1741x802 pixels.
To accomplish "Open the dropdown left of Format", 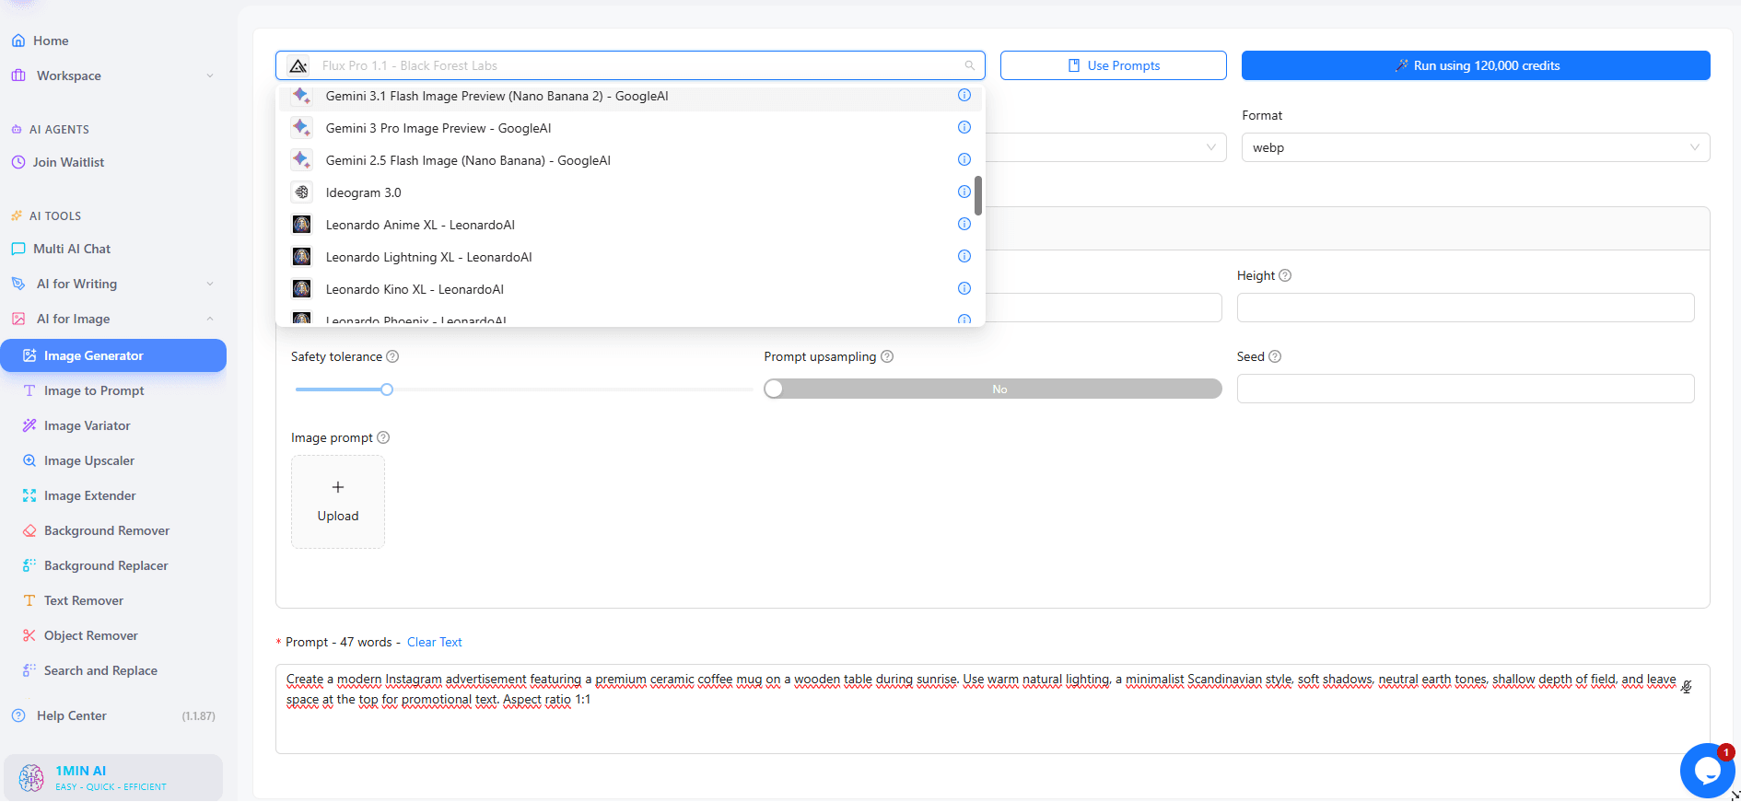I will point(1105,147).
